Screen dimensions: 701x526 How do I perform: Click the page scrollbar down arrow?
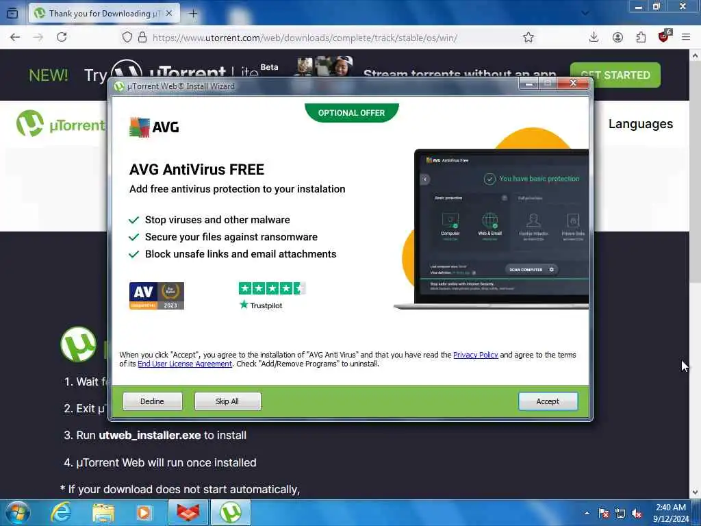[696, 493]
